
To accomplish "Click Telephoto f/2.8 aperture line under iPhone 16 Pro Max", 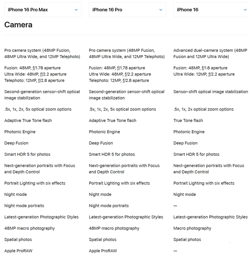I will click(34, 80).
